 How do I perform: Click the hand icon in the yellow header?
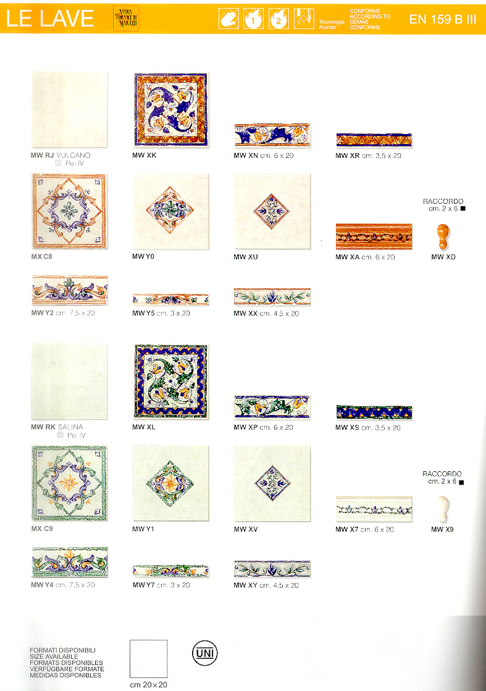point(228,19)
